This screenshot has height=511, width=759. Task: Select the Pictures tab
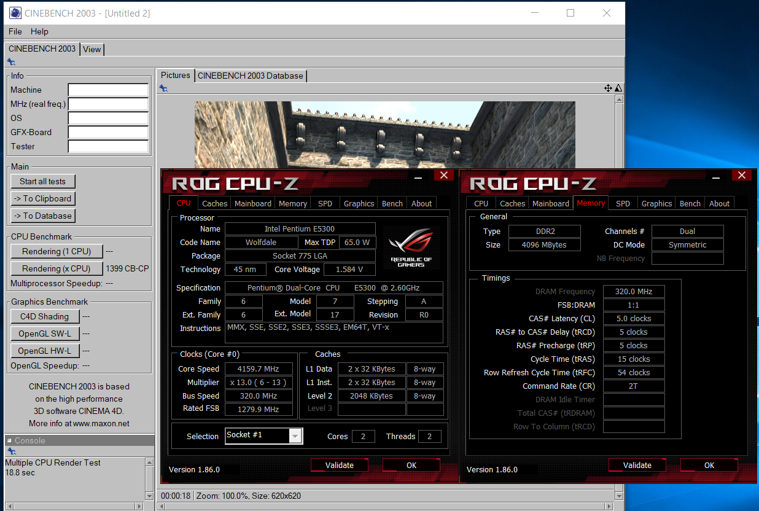click(176, 75)
